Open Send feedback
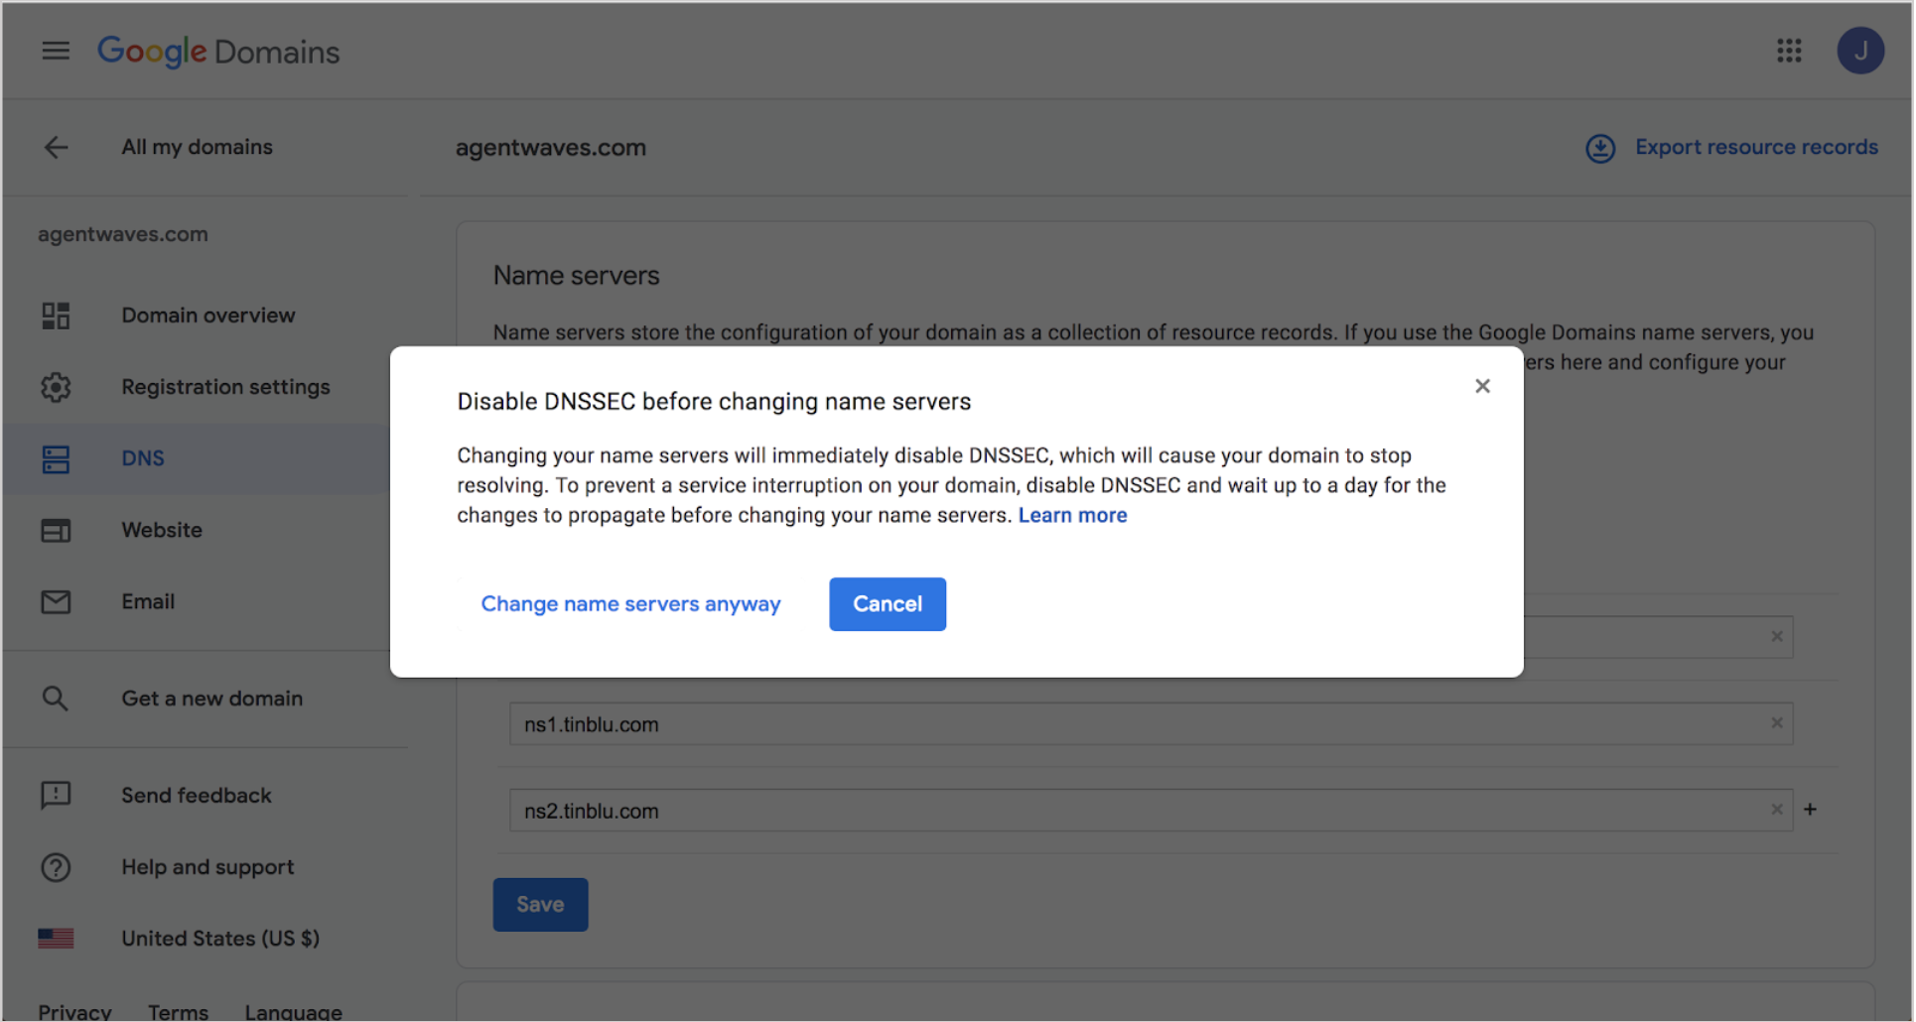Screen dimensions: 1916x1022 (196, 795)
